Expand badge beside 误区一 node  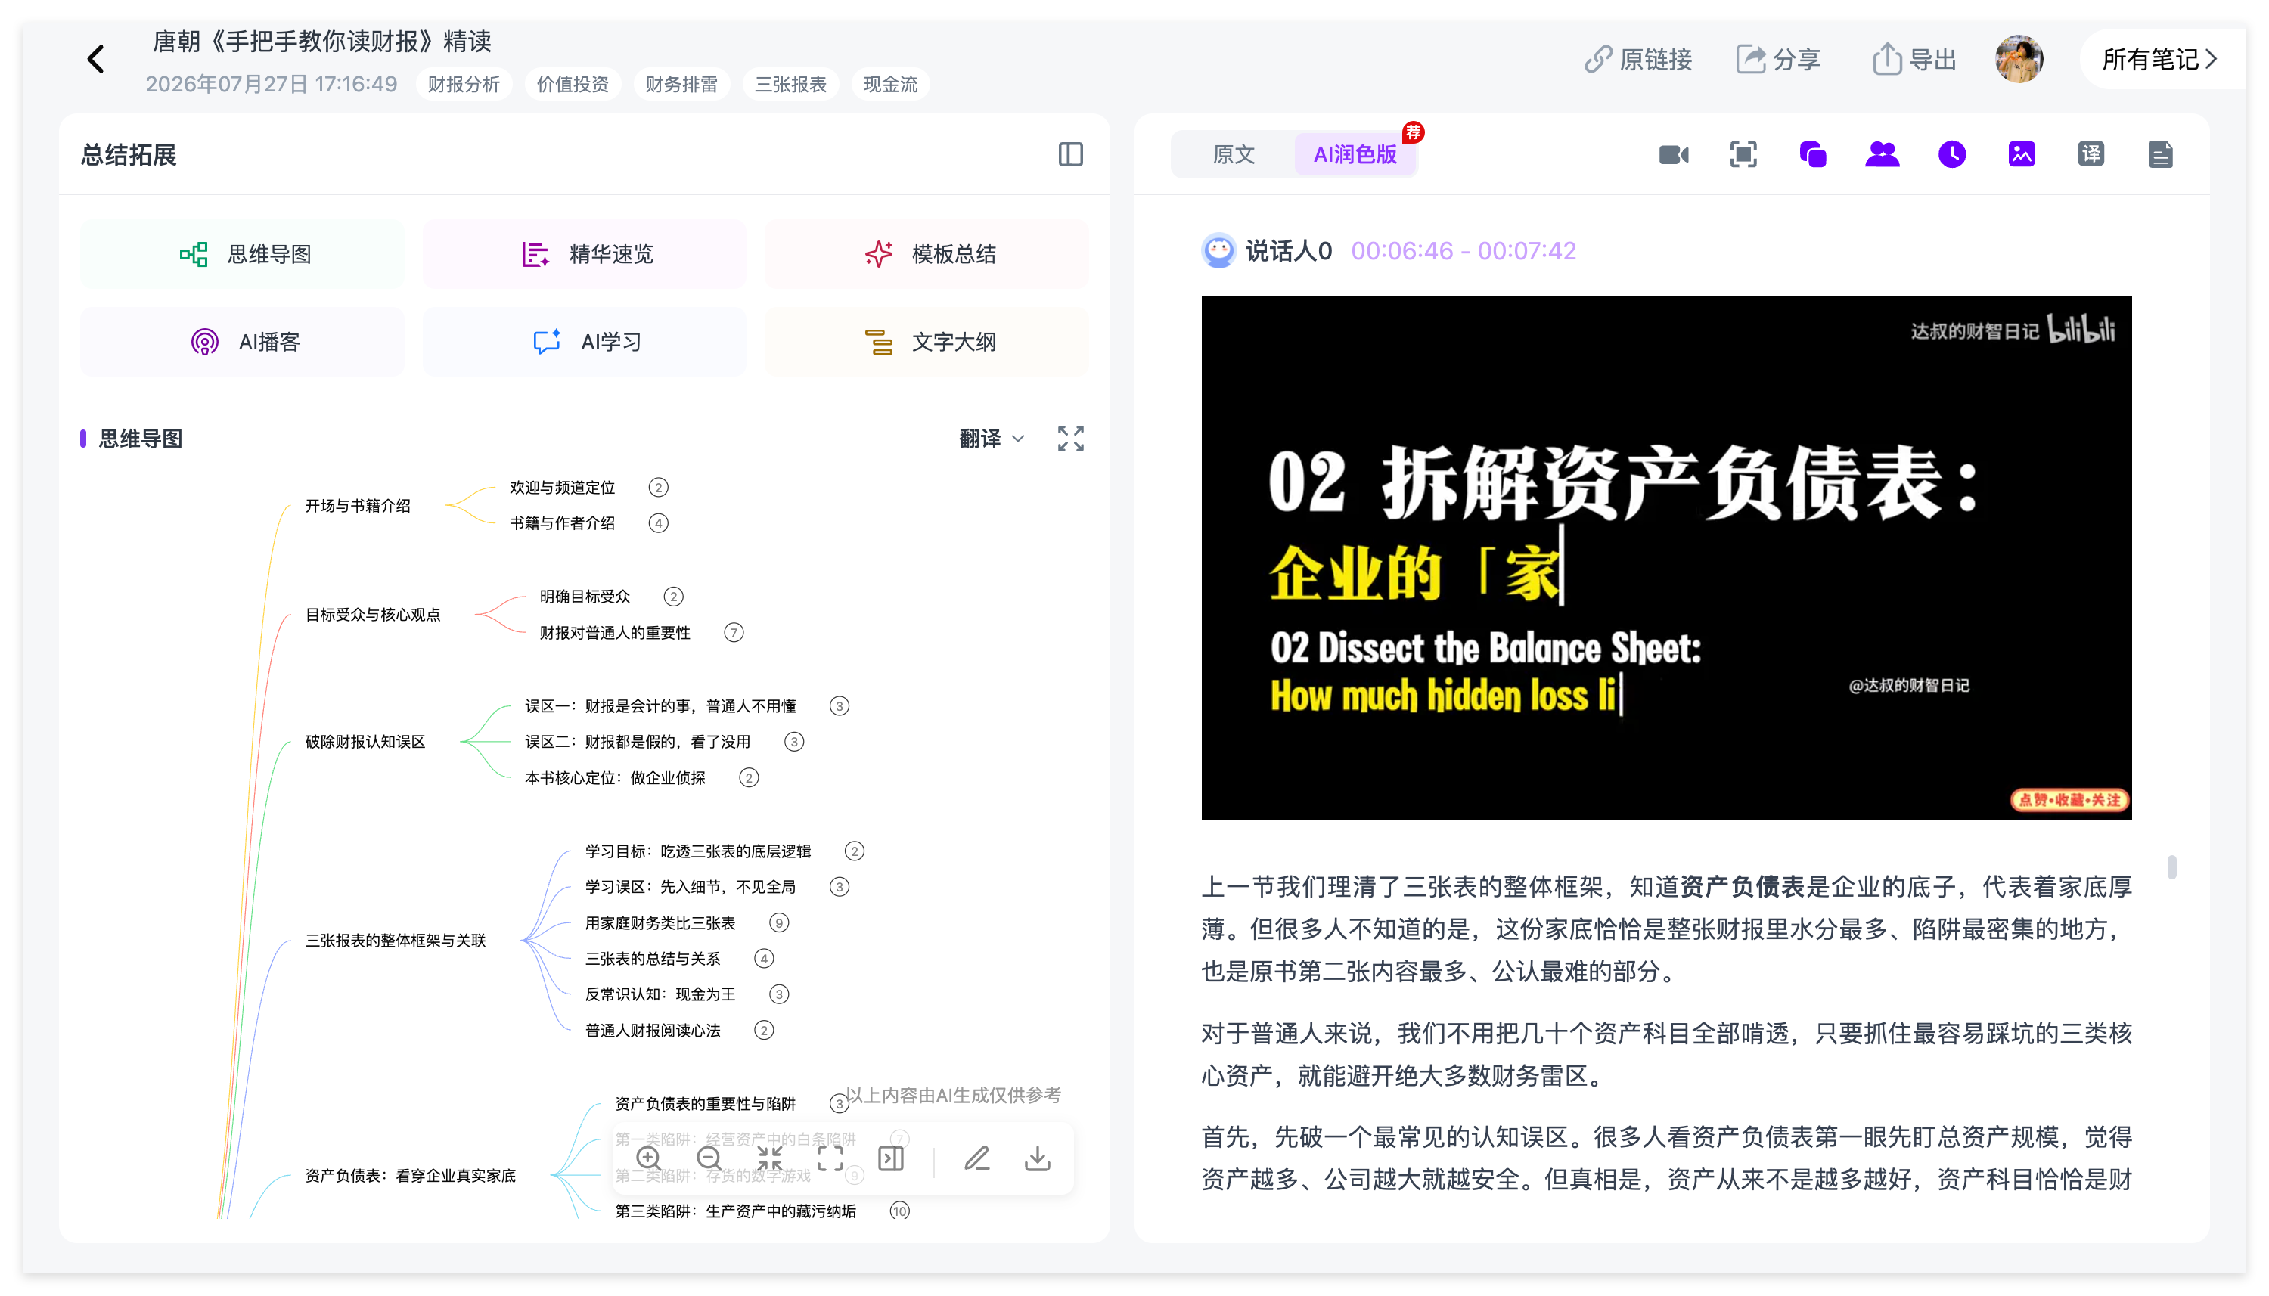point(839,706)
